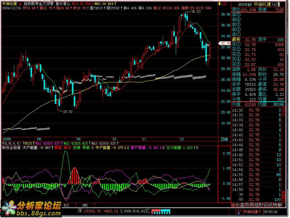Screen dimensions: 290x218
Task: Click the 20.52 low price marker on chart
Action: [x=68, y=112]
